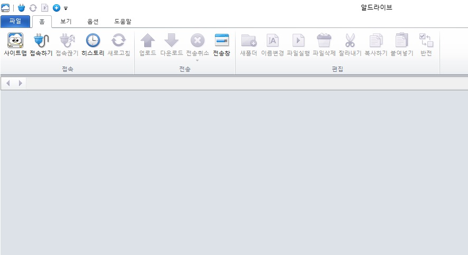Click the AlDrive cloud app icon in title bar
The width and height of the screenshot is (468, 255).
5,8
